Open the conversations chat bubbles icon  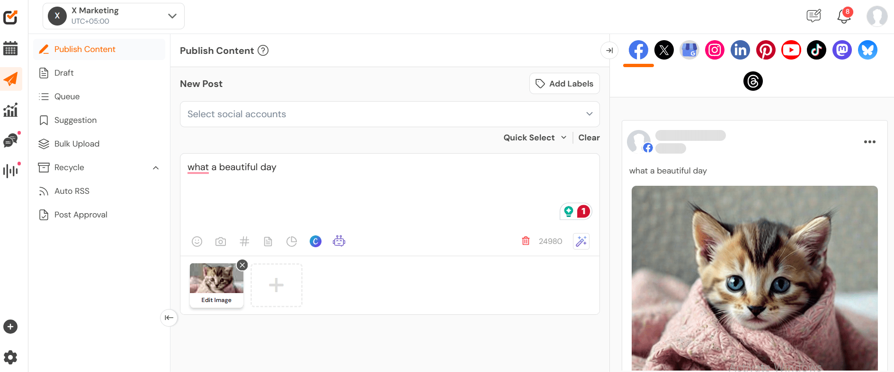(10, 140)
